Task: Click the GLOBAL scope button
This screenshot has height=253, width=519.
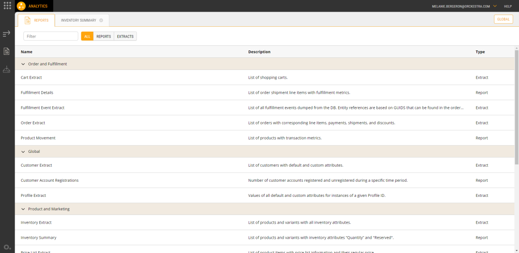Action: [503, 19]
